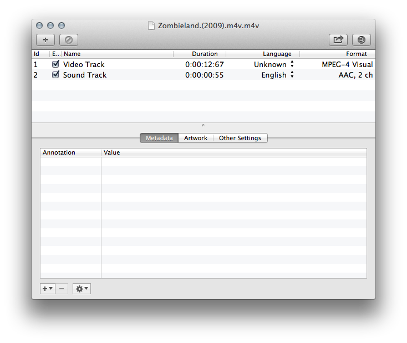The height and width of the screenshot is (343, 407).
Task: Switch to the Artwork tab
Action: [196, 138]
